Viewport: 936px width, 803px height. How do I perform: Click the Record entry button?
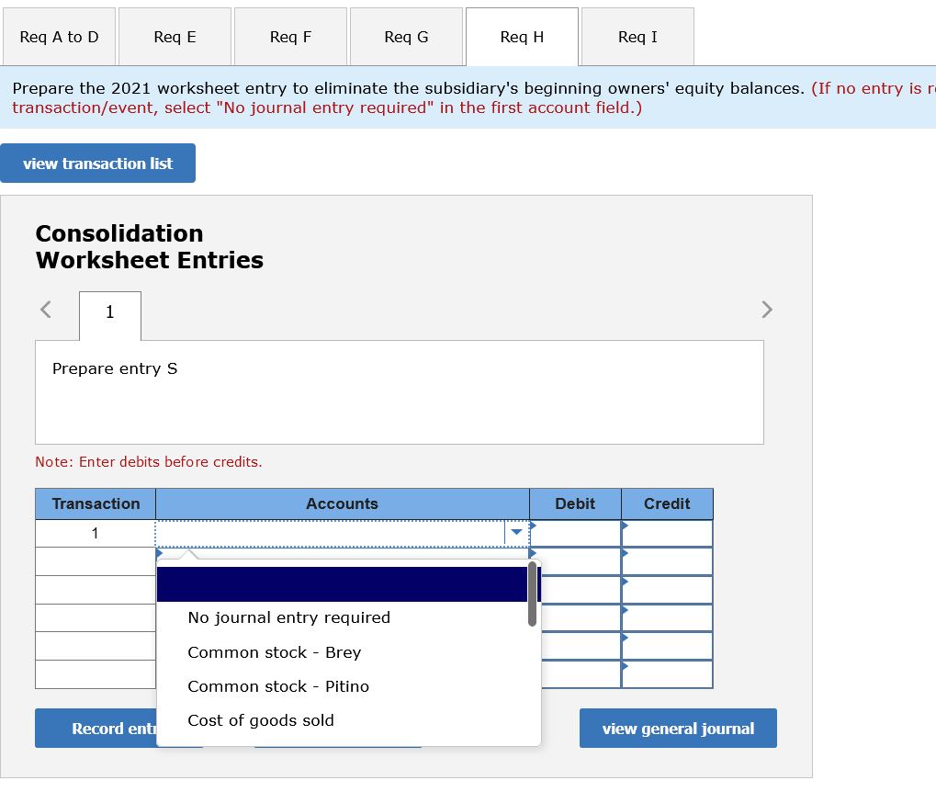[96, 729]
